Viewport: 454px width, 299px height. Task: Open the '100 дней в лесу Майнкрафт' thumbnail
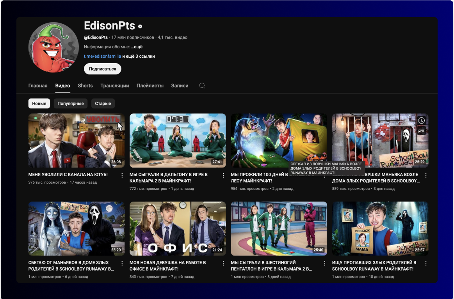coord(279,140)
